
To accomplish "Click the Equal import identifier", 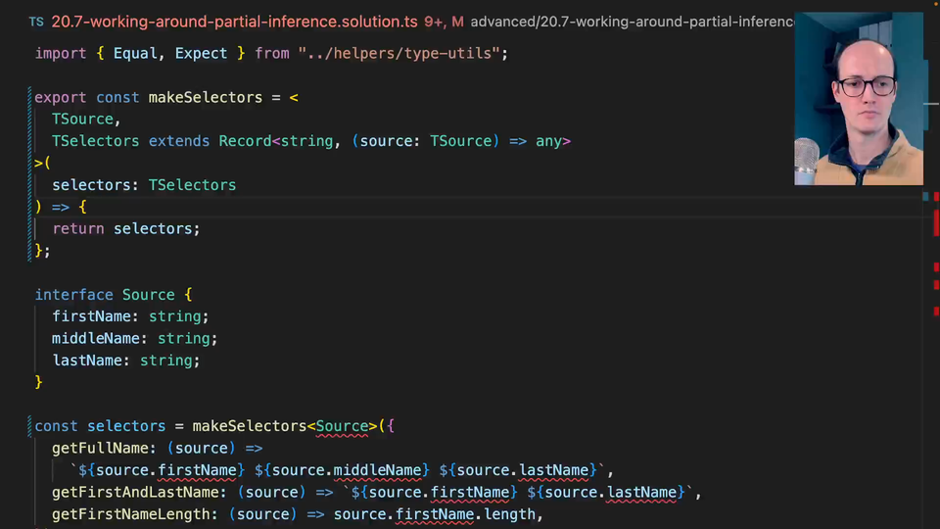I will tap(135, 53).
